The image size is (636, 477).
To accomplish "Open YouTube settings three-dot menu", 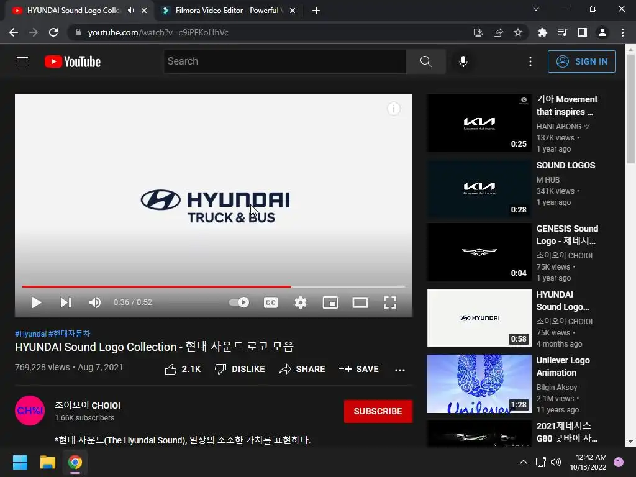I will click(x=530, y=61).
